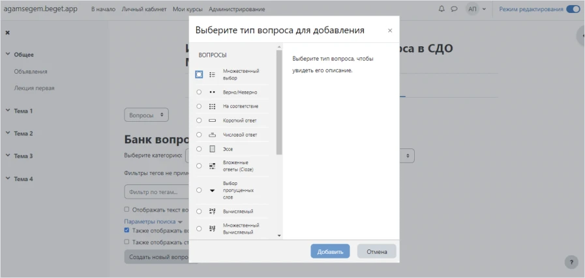Click the Short answer (Короткий ответ) icon
The height and width of the screenshot is (278, 585).
click(213, 120)
